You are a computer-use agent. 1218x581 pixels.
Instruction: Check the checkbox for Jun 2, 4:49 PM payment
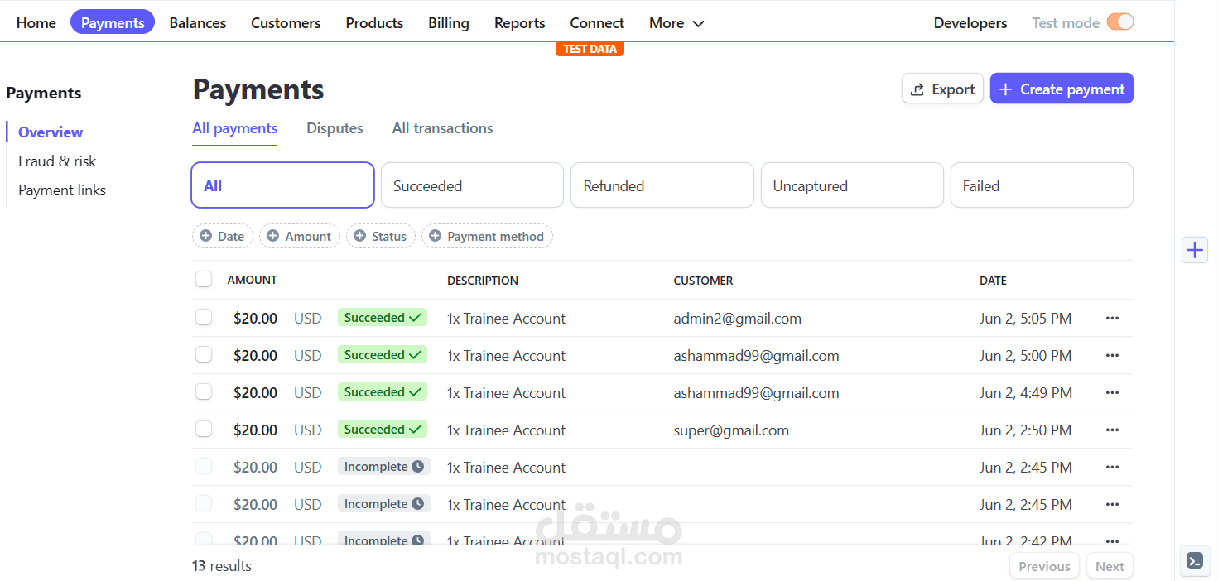[x=204, y=392]
